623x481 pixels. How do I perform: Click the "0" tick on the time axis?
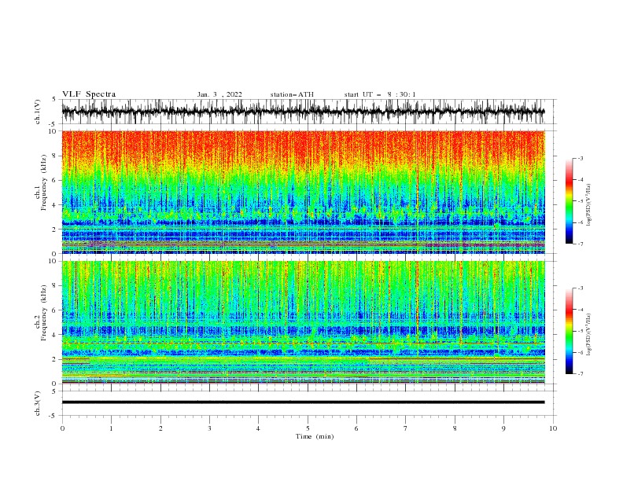coord(62,428)
